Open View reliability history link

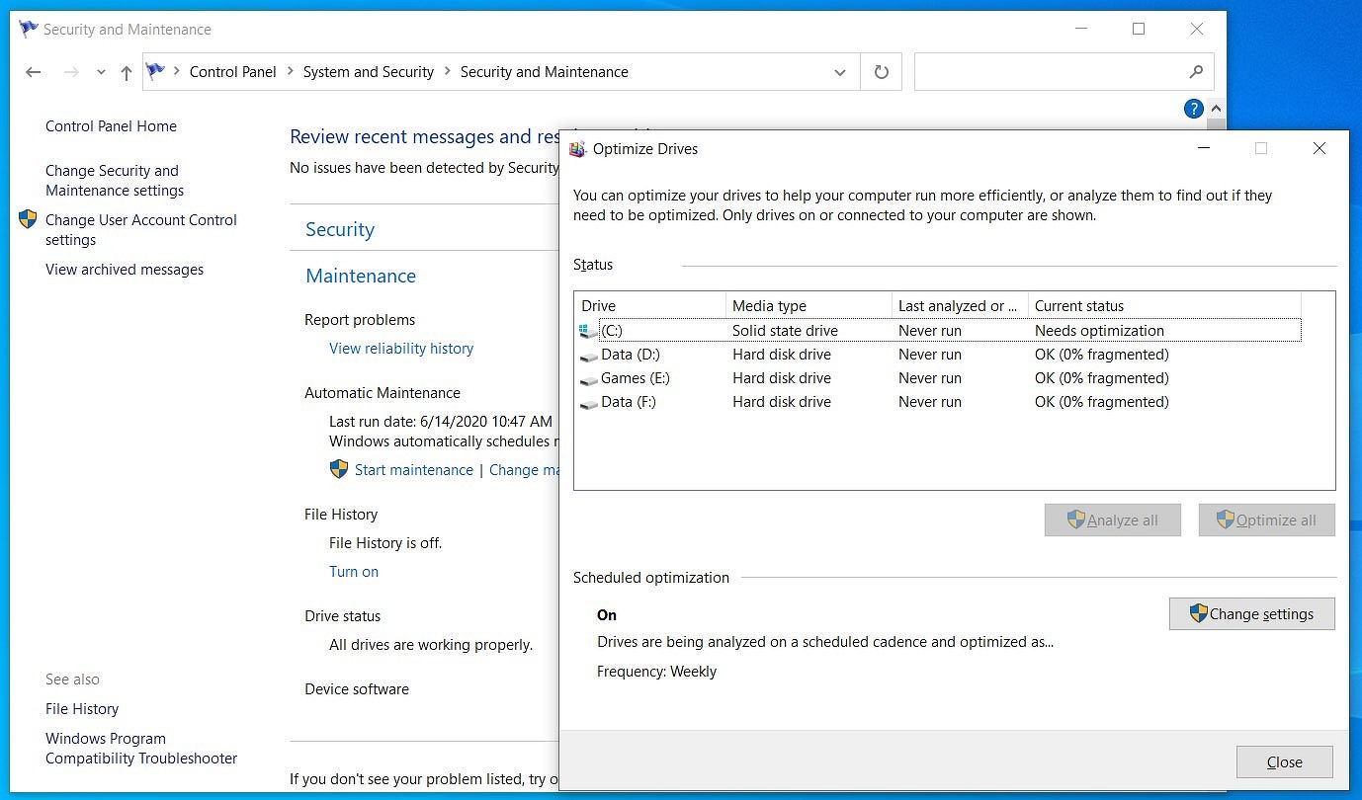pyautogui.click(x=401, y=349)
